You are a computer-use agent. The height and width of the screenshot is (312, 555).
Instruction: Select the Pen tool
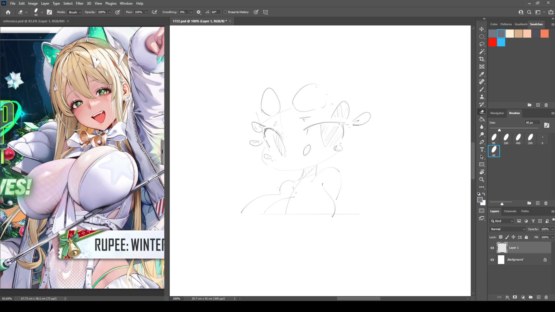point(482,142)
